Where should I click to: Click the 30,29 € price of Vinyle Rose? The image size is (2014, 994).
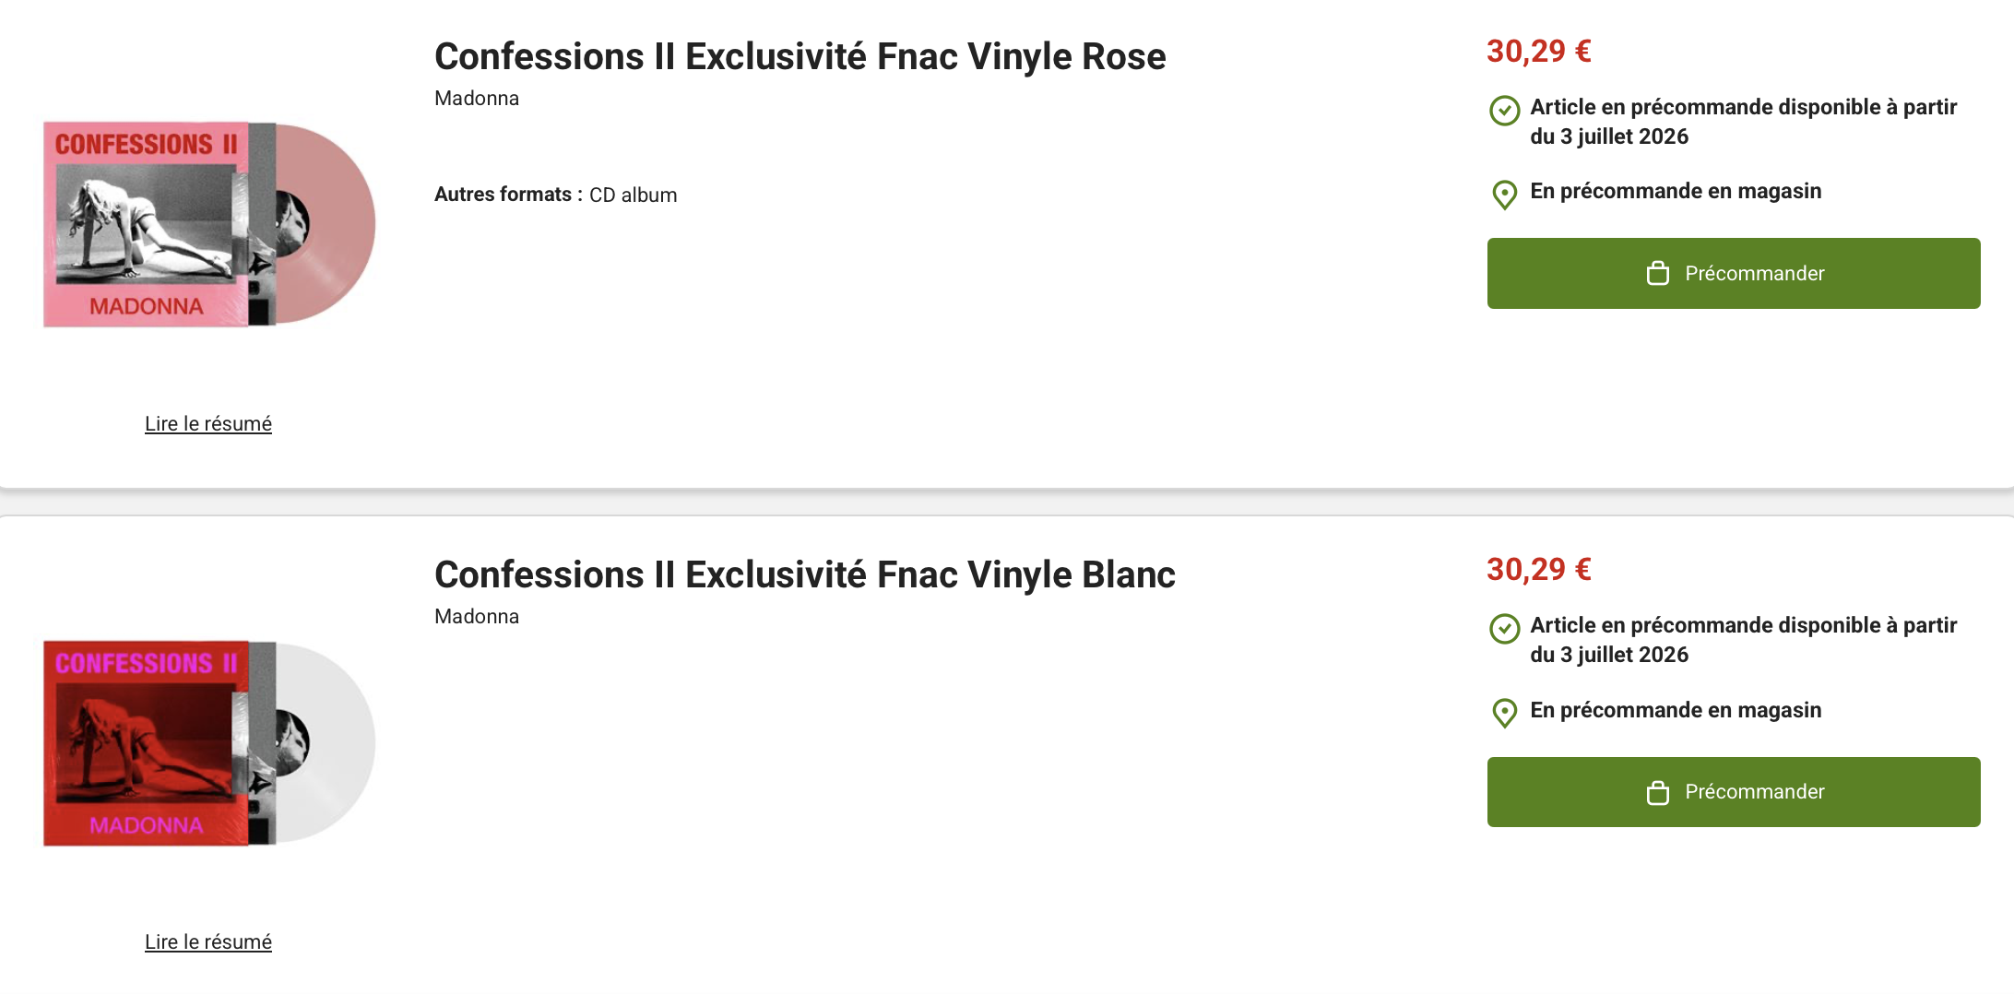(1538, 52)
